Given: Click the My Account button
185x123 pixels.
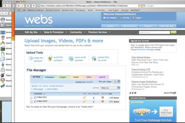Looking at the screenshot, I should click(x=129, y=26).
